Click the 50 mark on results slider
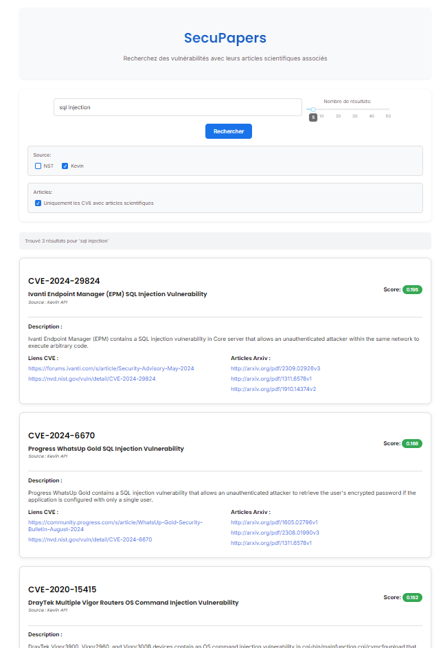The image size is (443, 648). (388, 110)
